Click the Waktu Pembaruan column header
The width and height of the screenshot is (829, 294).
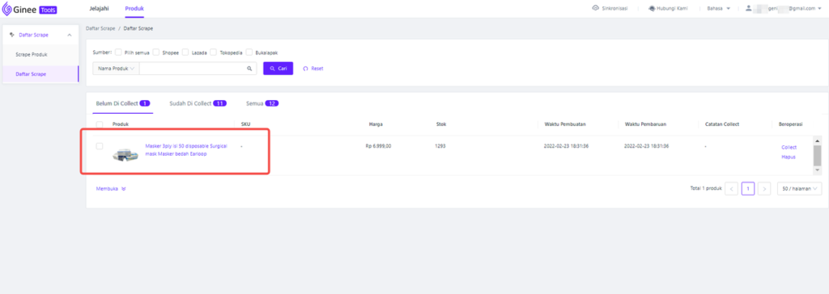tap(645, 124)
